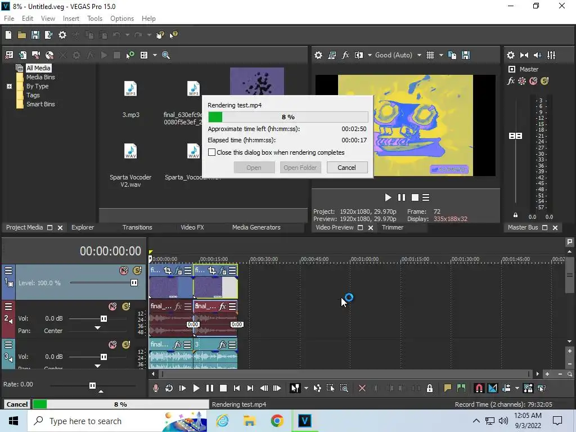Pause playback in the Video Preview
576x432 pixels.
tap(402, 197)
